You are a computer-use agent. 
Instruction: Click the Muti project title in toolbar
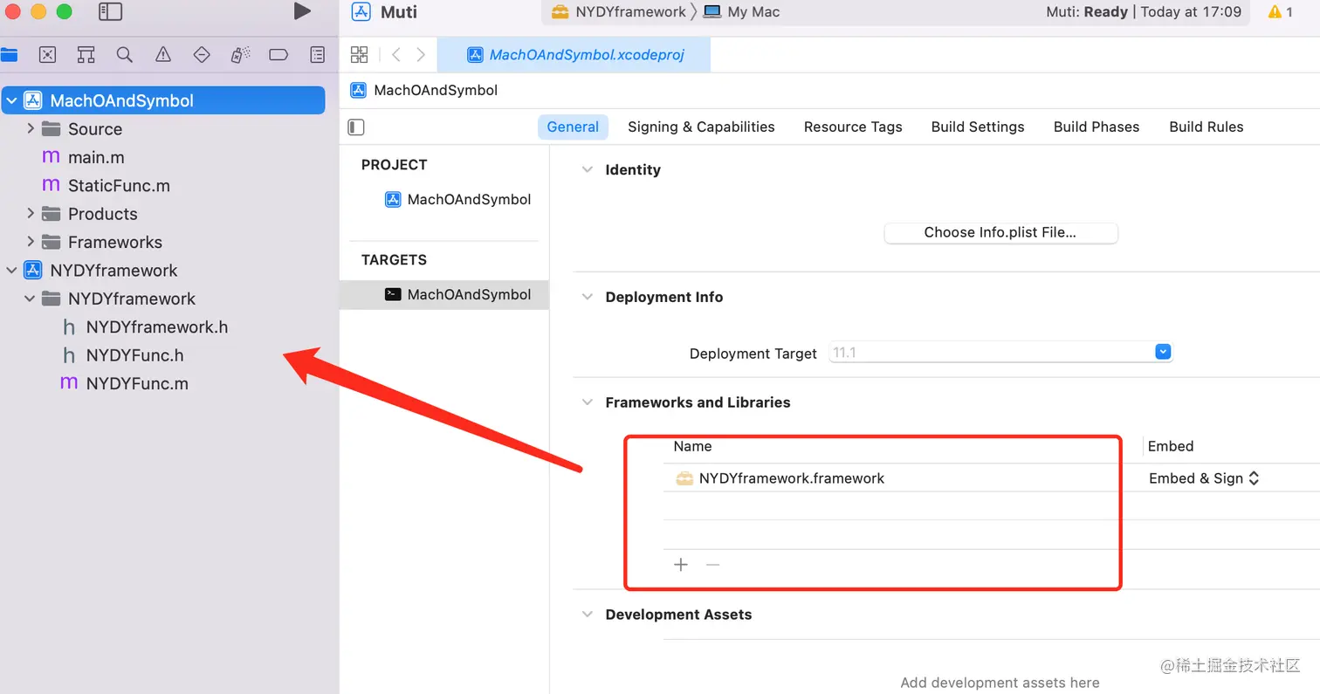click(399, 12)
